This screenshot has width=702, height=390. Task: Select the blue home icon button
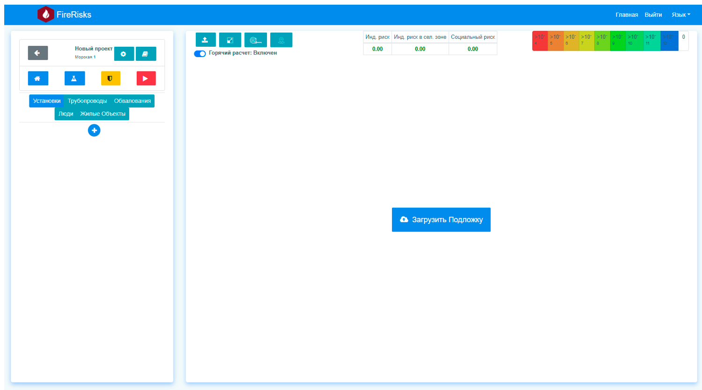38,78
